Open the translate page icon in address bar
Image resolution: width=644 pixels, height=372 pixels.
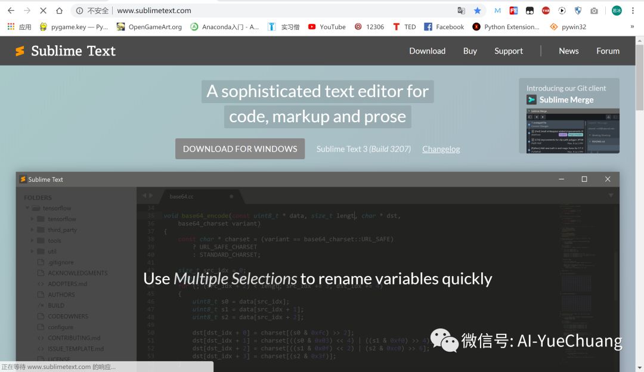click(x=461, y=11)
